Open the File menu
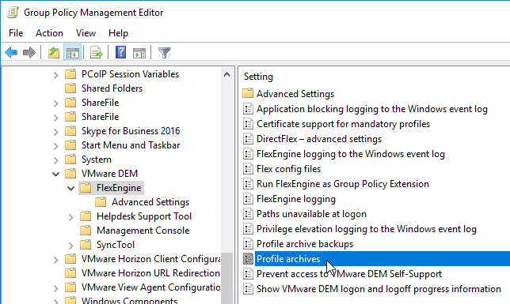Image resolution: width=510 pixels, height=304 pixels. (16, 33)
